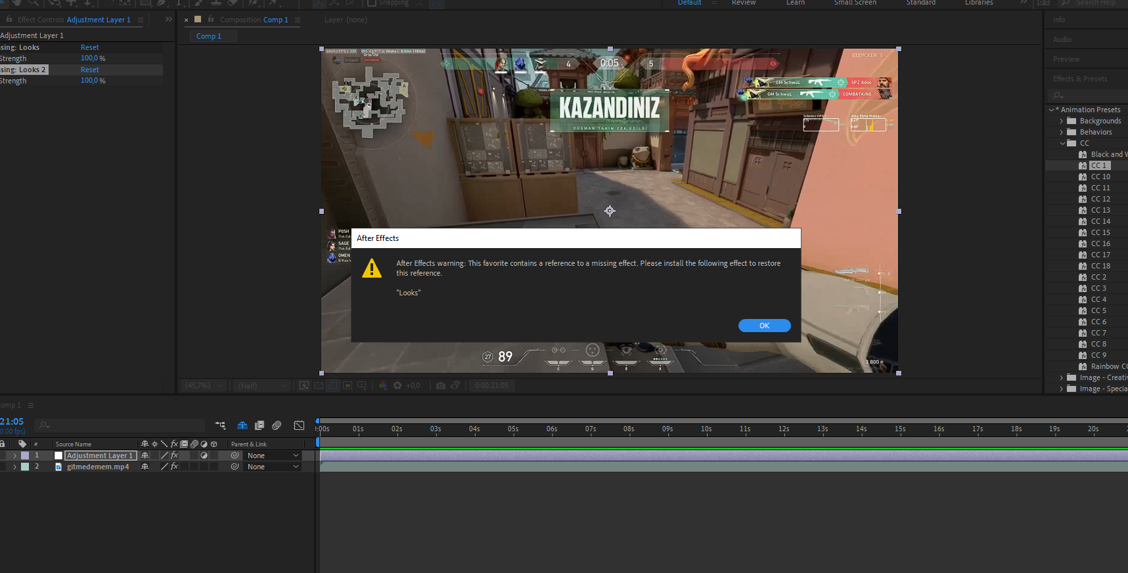Viewport: 1128px width, 573px height.
Task: Toggle the Composition viewer lock
Action: pos(211,20)
